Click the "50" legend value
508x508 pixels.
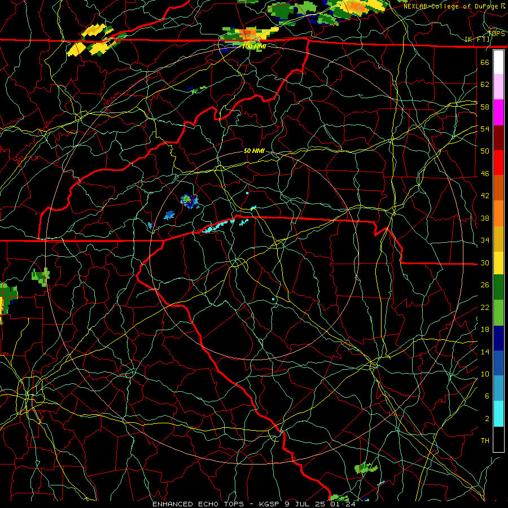coord(485,151)
